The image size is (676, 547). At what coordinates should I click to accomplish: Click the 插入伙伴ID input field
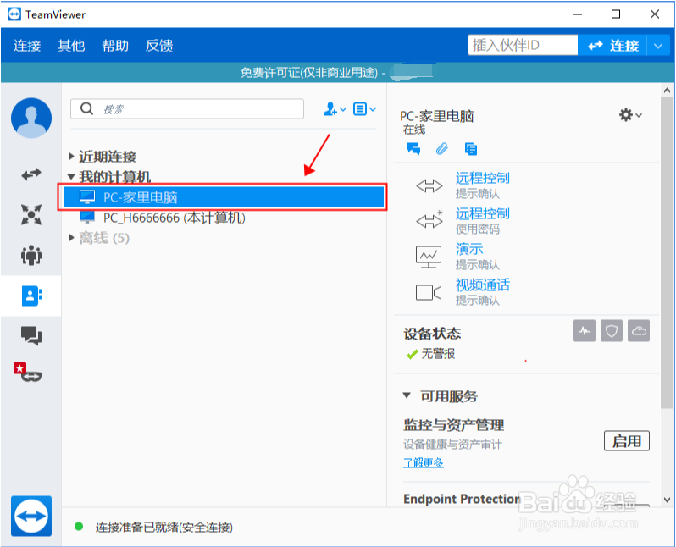tap(523, 45)
